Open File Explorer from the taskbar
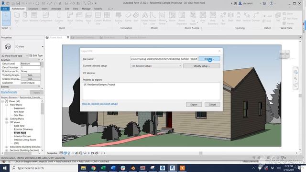The width and height of the screenshot is (306, 172). (x=84, y=168)
